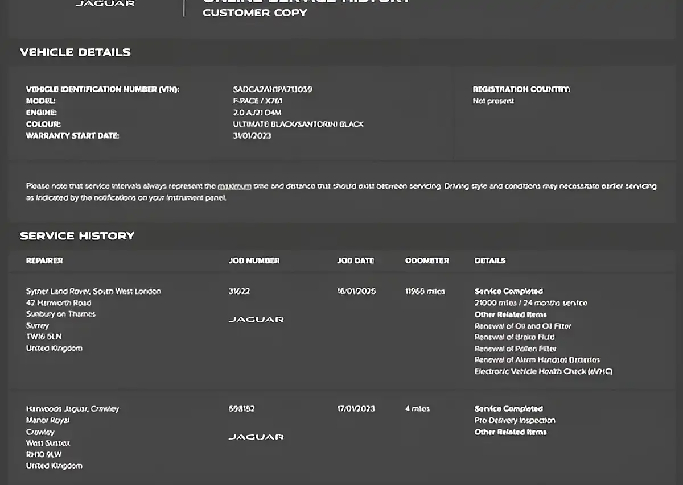Click the Pre Delivery Inspection detail
683x485 pixels.
515,421
